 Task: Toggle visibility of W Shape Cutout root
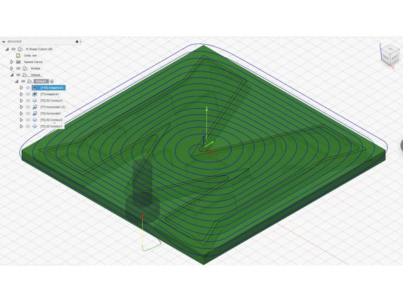(x=14, y=49)
